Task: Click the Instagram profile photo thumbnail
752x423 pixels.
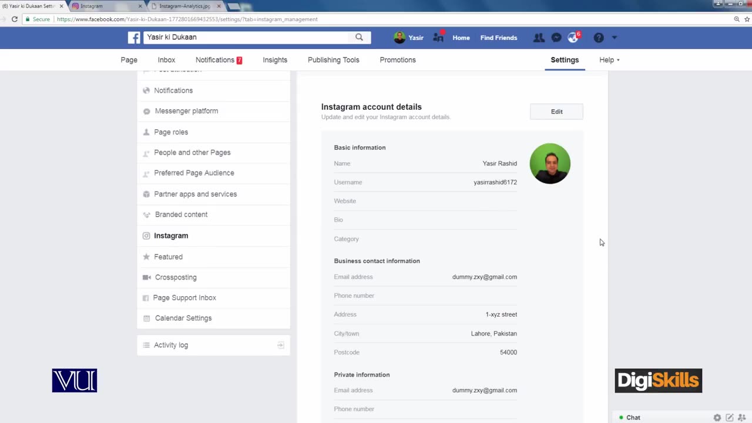Action: (x=550, y=163)
